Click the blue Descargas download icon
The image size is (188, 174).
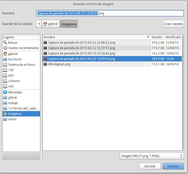(5, 92)
